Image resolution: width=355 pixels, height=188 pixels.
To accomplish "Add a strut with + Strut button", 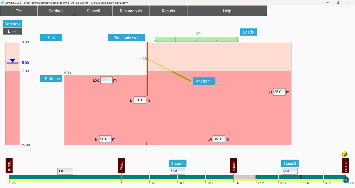I will point(51,38).
